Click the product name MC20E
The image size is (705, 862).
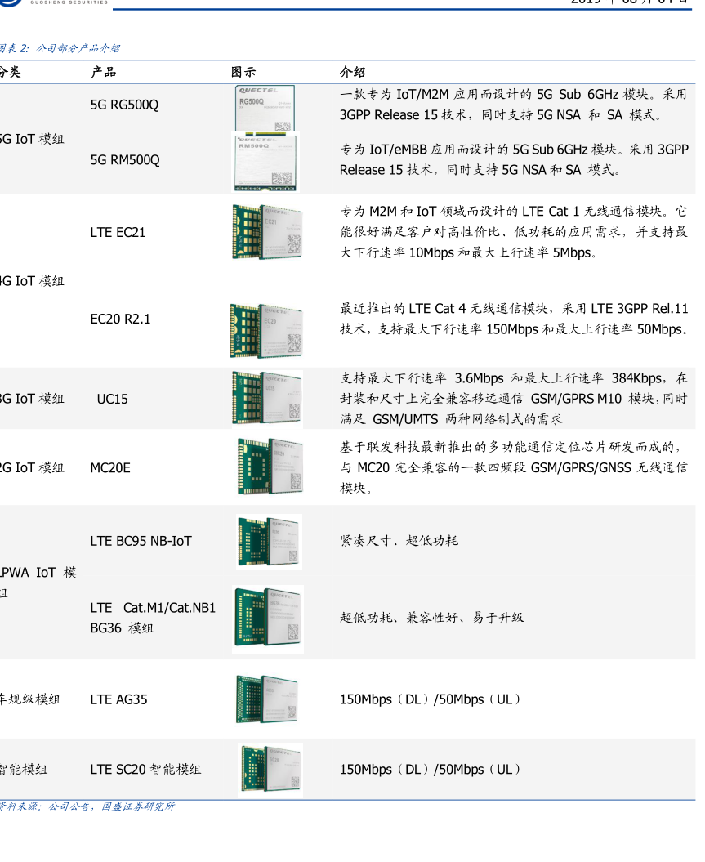point(110,467)
